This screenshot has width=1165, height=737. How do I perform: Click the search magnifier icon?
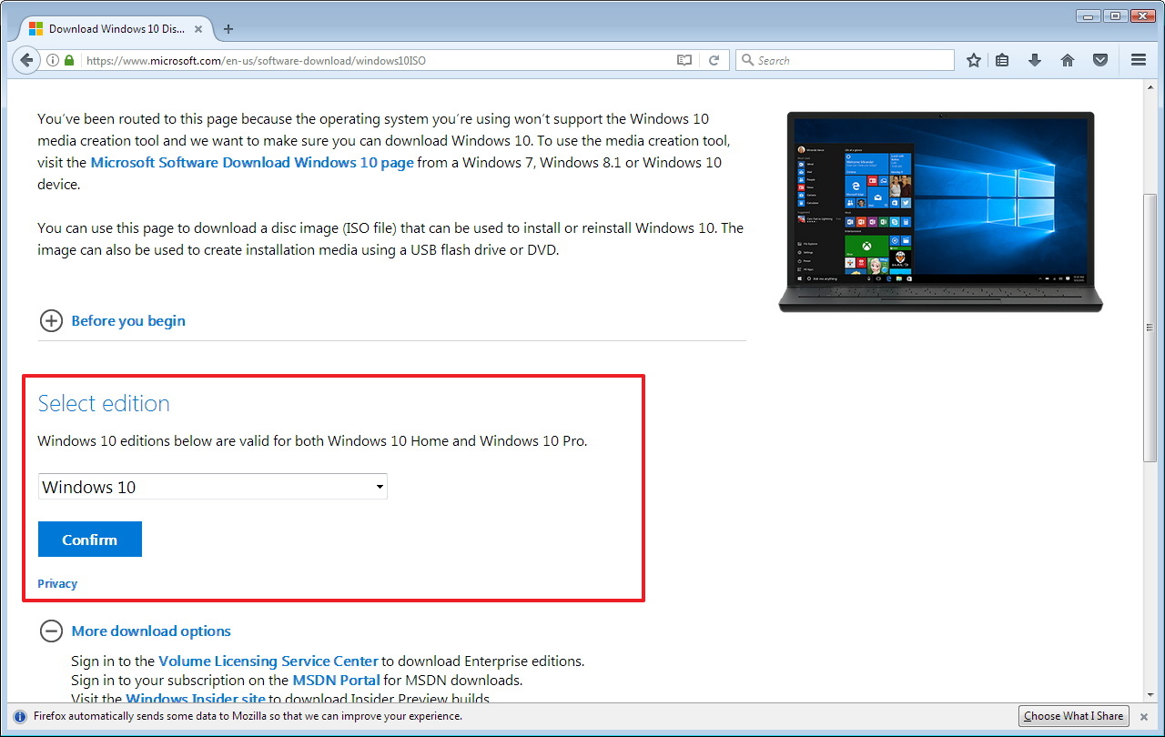click(x=748, y=60)
